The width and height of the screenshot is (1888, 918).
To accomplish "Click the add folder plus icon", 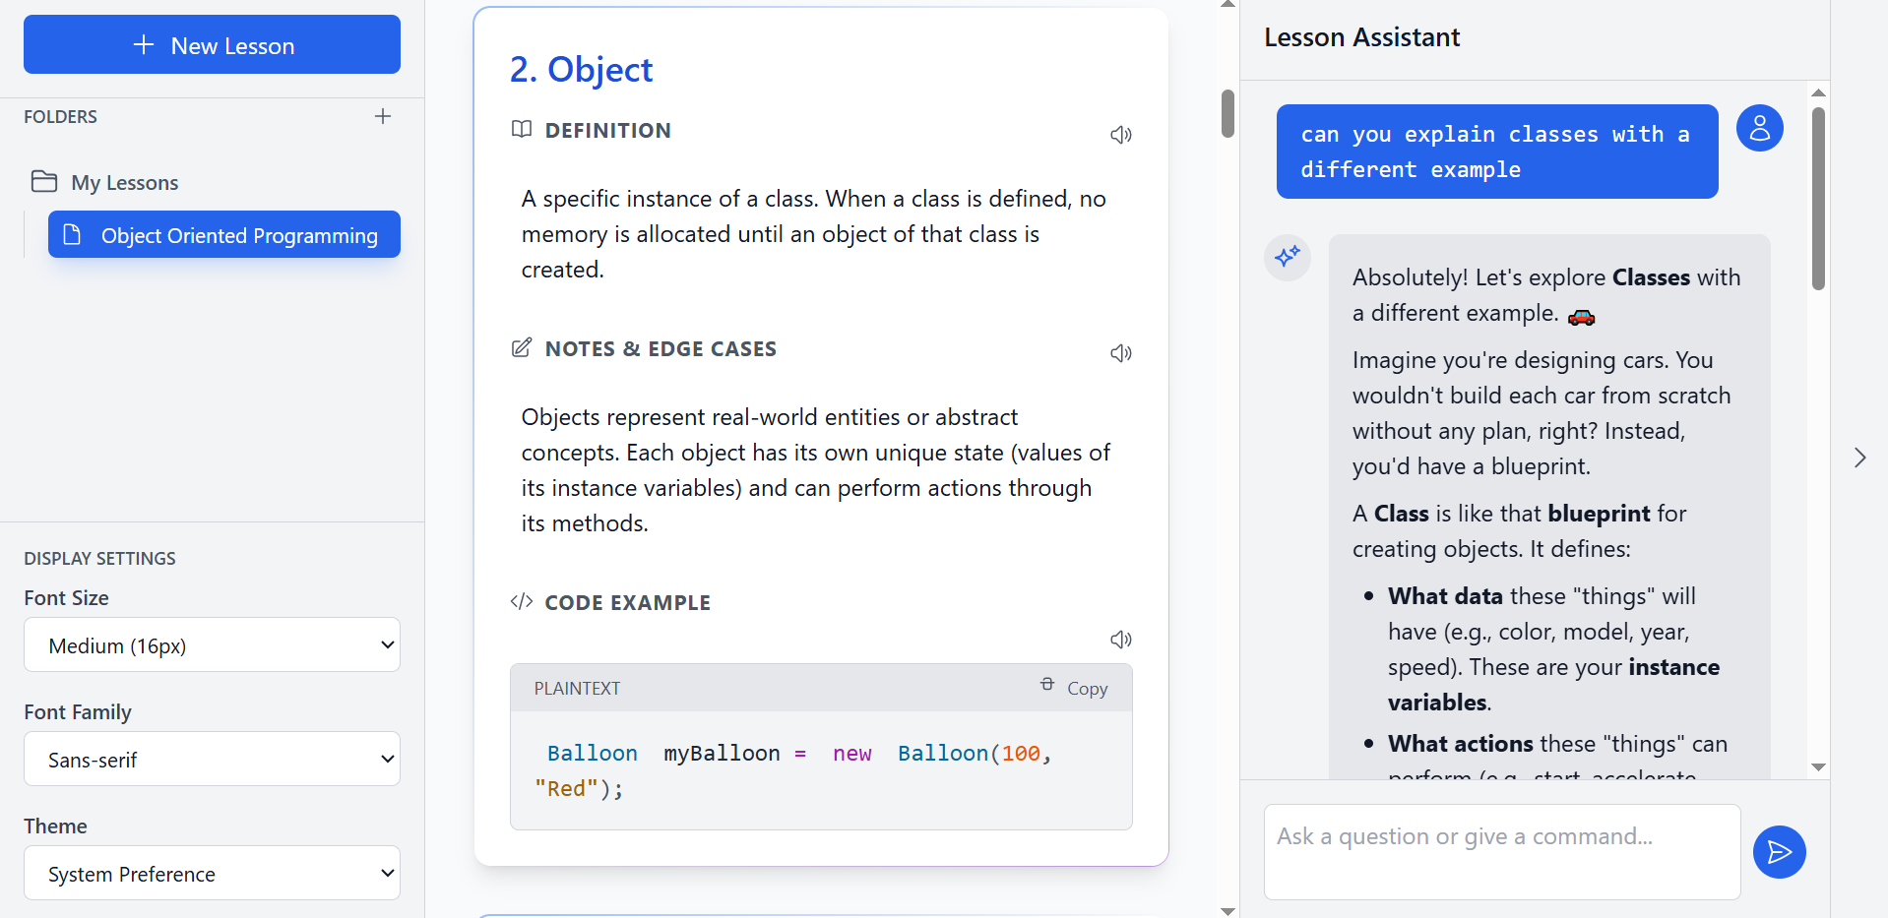I will pyautogui.click(x=383, y=116).
